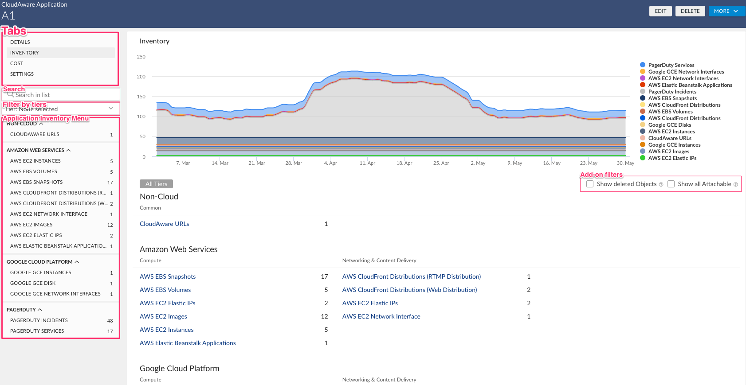Click AWS EC2 Images legend label
746x385 pixels.
(x=669, y=151)
